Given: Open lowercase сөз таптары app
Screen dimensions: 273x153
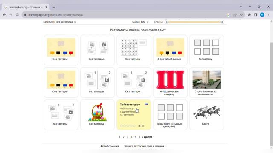Looking at the screenshot, I should pyautogui.click(x=61, y=115).
